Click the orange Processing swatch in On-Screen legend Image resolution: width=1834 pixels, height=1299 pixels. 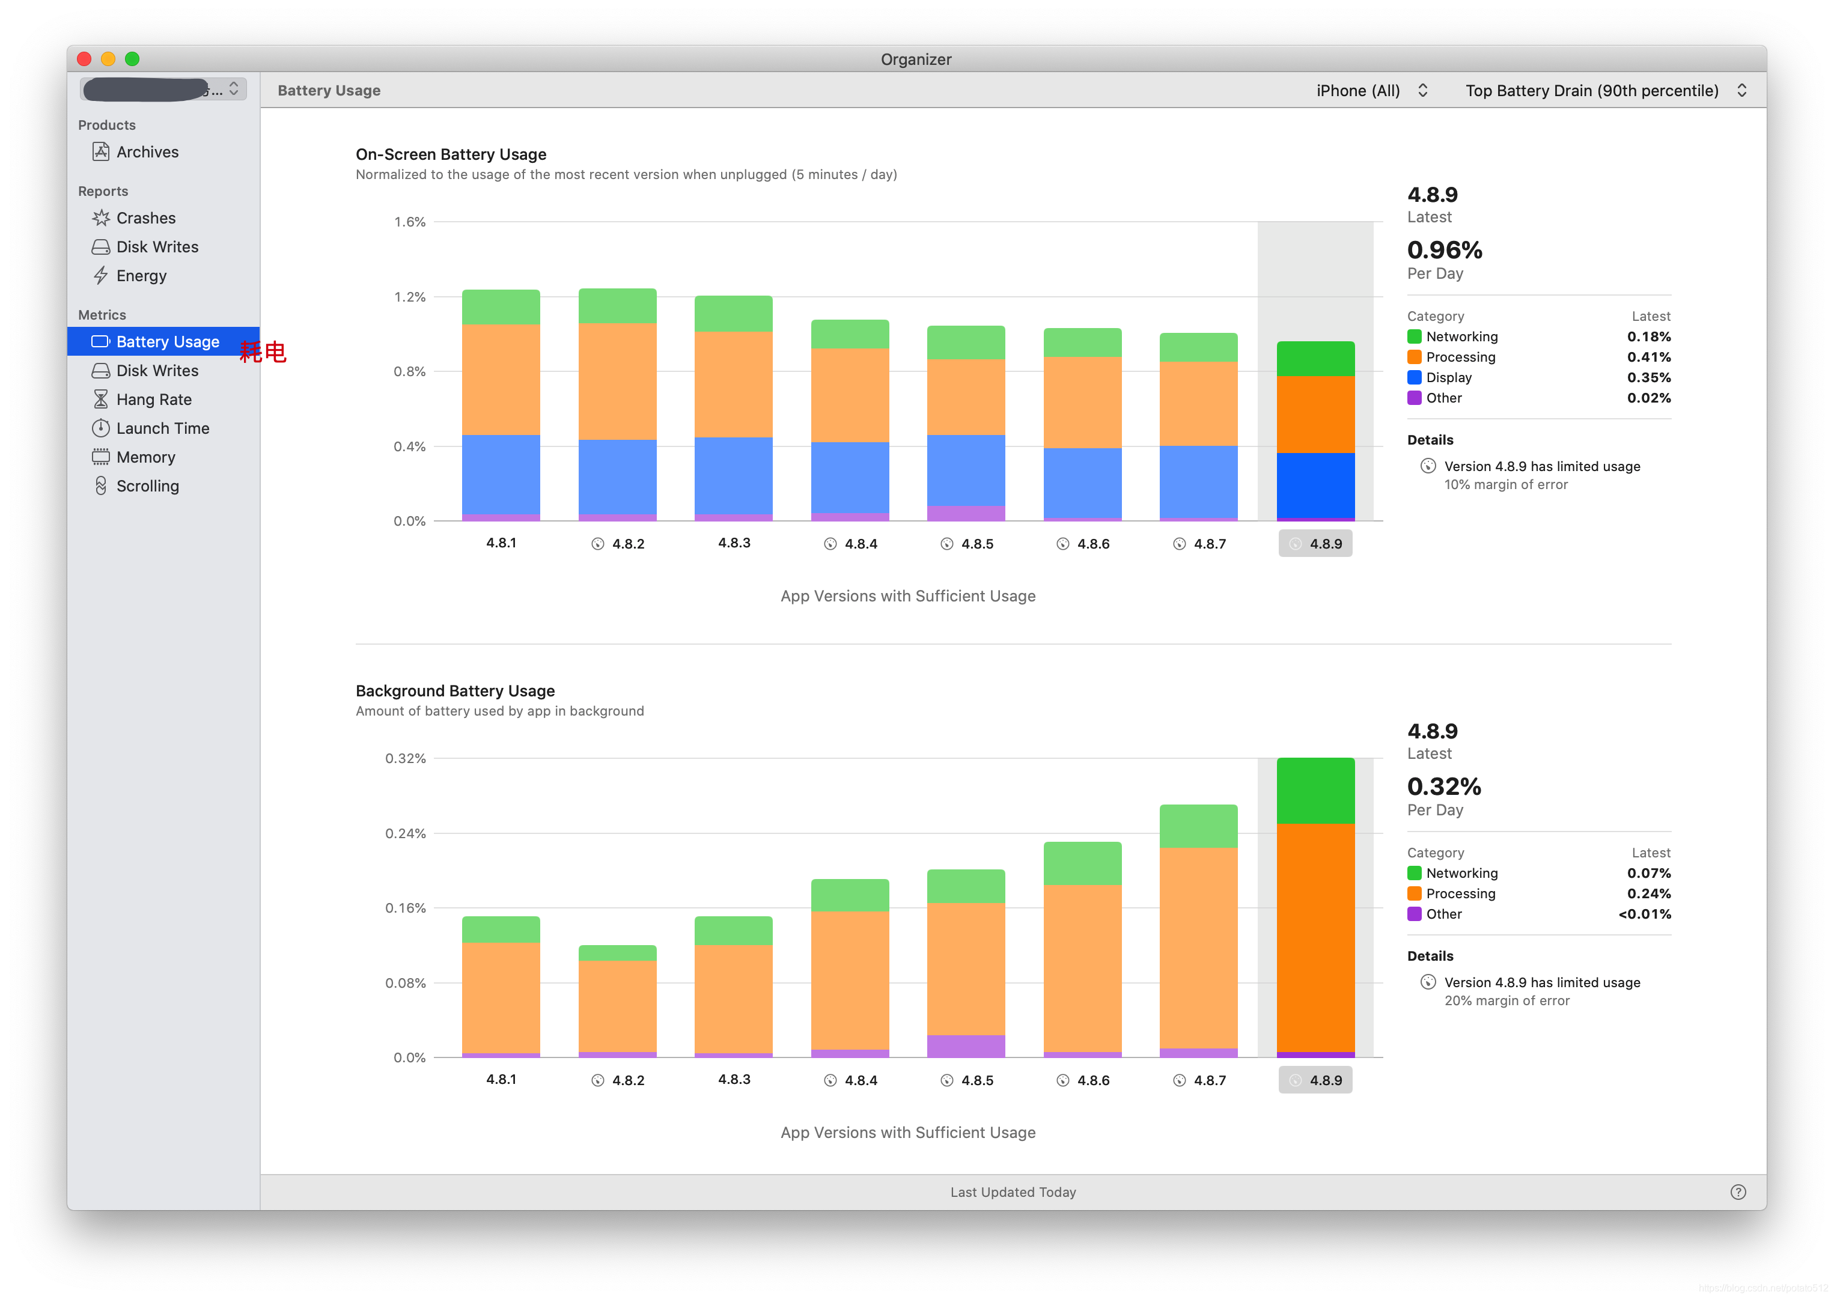[1414, 357]
